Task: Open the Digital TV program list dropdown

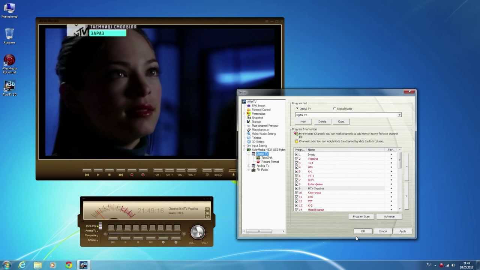Action: [399, 115]
